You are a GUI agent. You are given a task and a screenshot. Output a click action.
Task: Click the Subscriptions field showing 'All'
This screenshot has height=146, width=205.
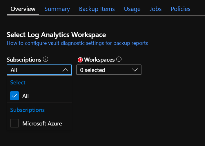(x=35, y=70)
